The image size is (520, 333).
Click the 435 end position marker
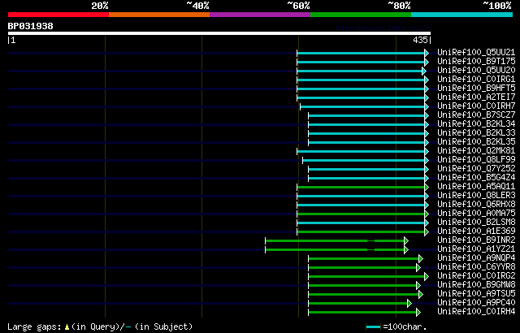420,40
